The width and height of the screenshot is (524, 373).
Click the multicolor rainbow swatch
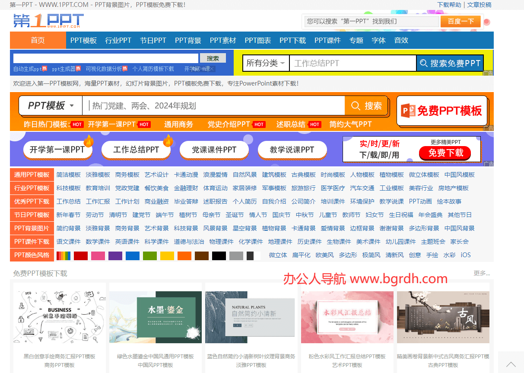click(63, 255)
